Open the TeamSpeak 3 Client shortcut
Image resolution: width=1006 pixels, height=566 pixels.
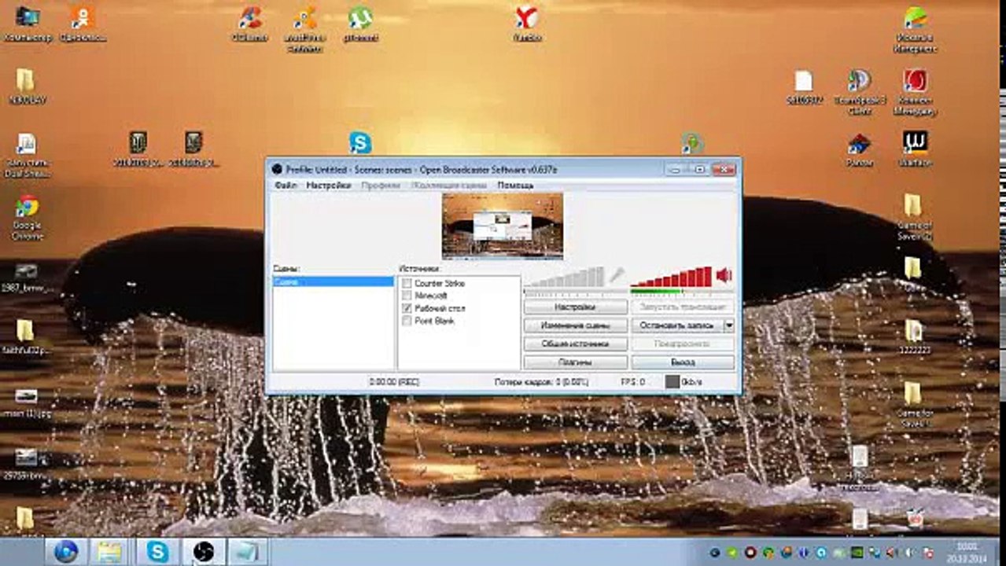tap(858, 92)
